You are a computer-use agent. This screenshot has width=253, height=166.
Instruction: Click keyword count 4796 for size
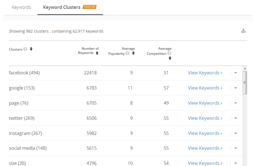pos(92,163)
